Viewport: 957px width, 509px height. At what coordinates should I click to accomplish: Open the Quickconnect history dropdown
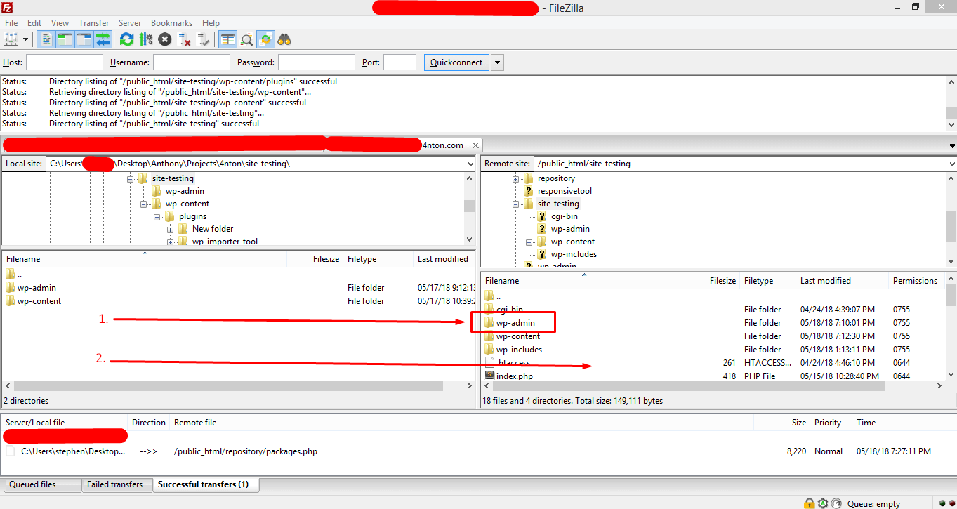pos(497,62)
